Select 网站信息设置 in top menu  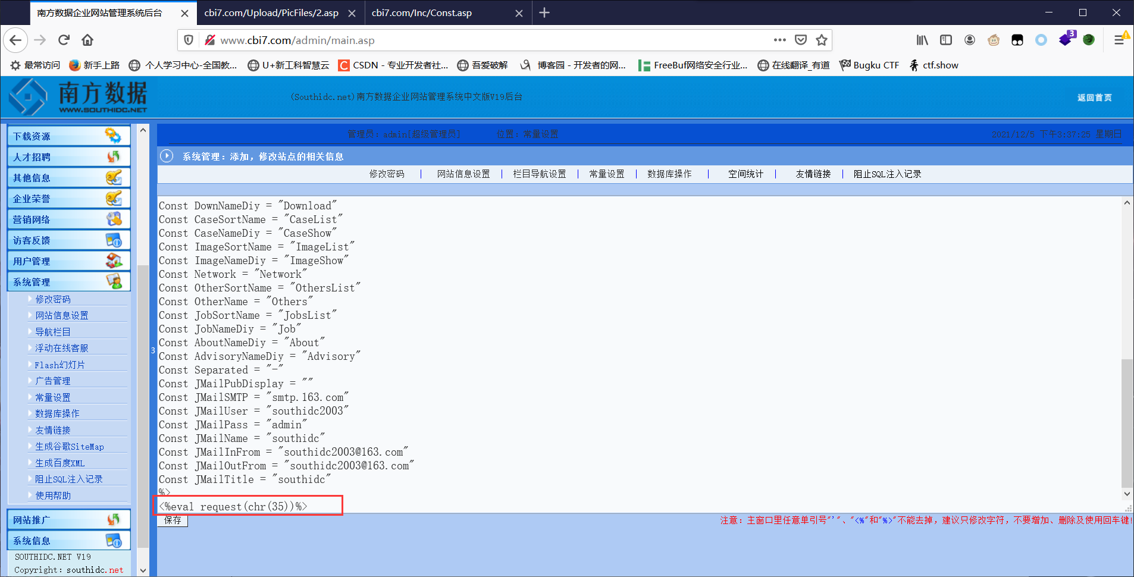click(x=463, y=174)
